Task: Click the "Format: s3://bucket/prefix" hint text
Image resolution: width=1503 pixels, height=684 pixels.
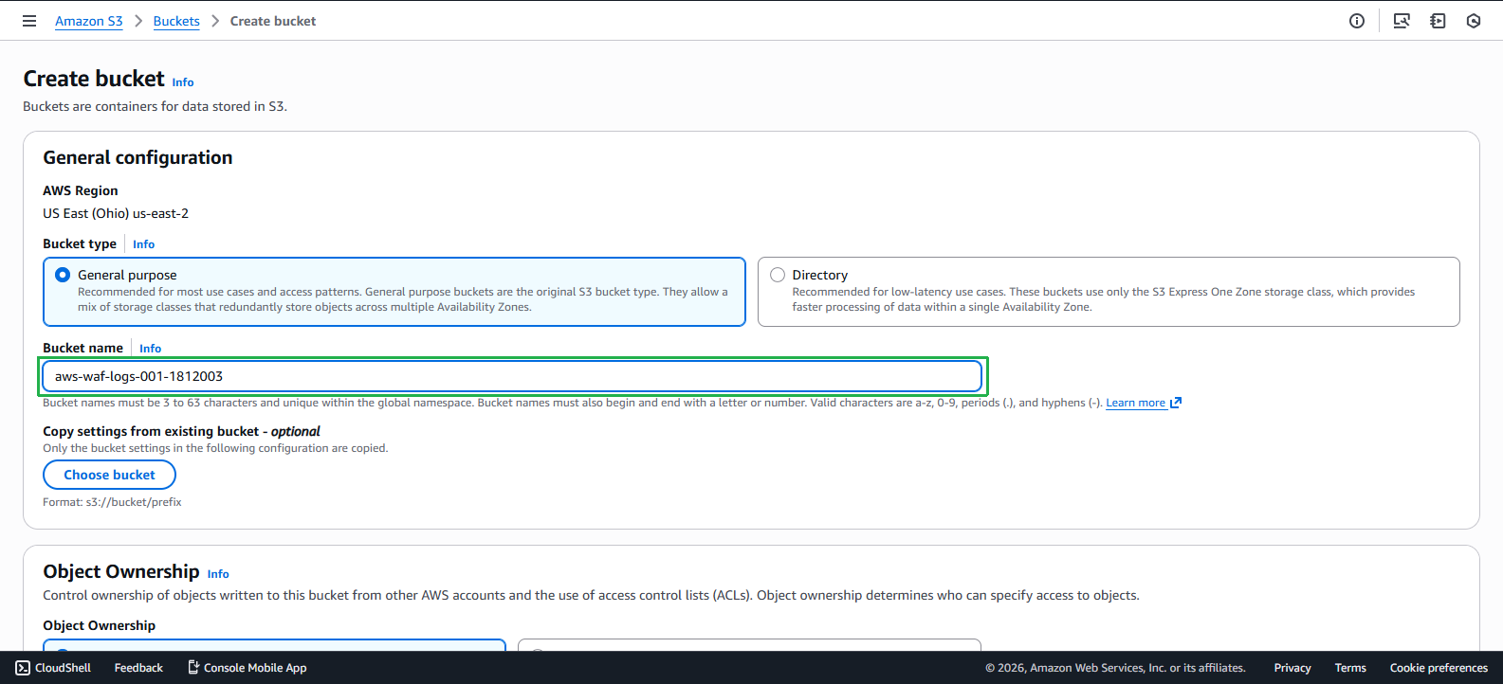Action: pos(112,502)
